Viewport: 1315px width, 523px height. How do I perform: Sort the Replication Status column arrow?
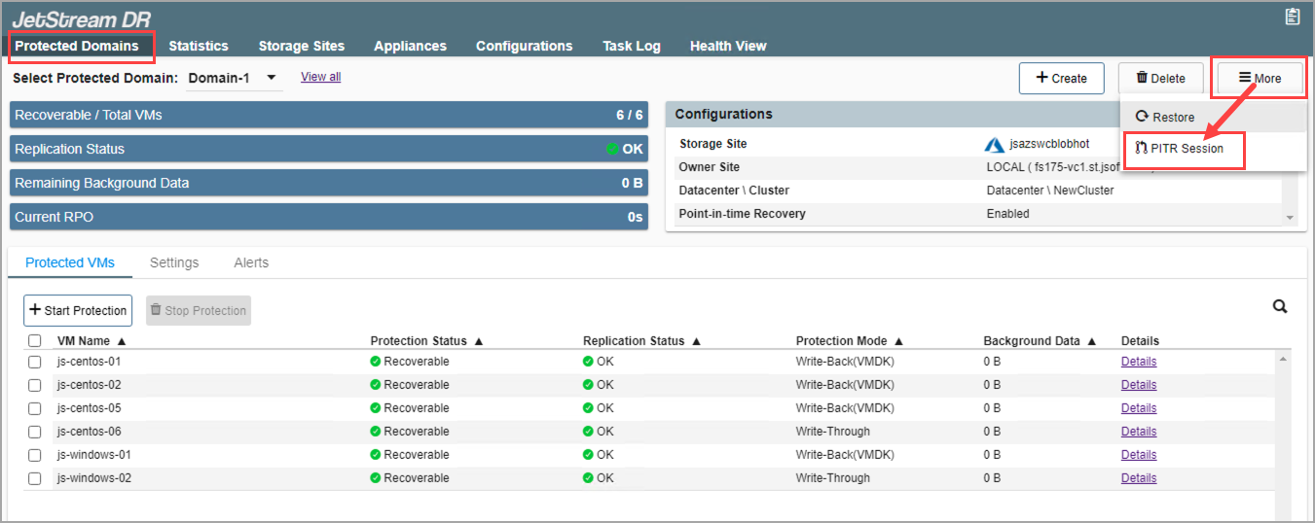click(x=696, y=341)
